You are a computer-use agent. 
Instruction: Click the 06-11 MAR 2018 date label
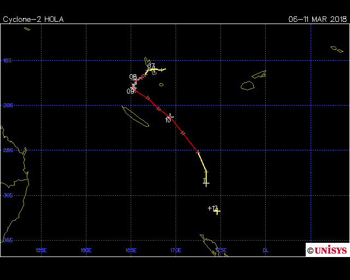(x=318, y=19)
